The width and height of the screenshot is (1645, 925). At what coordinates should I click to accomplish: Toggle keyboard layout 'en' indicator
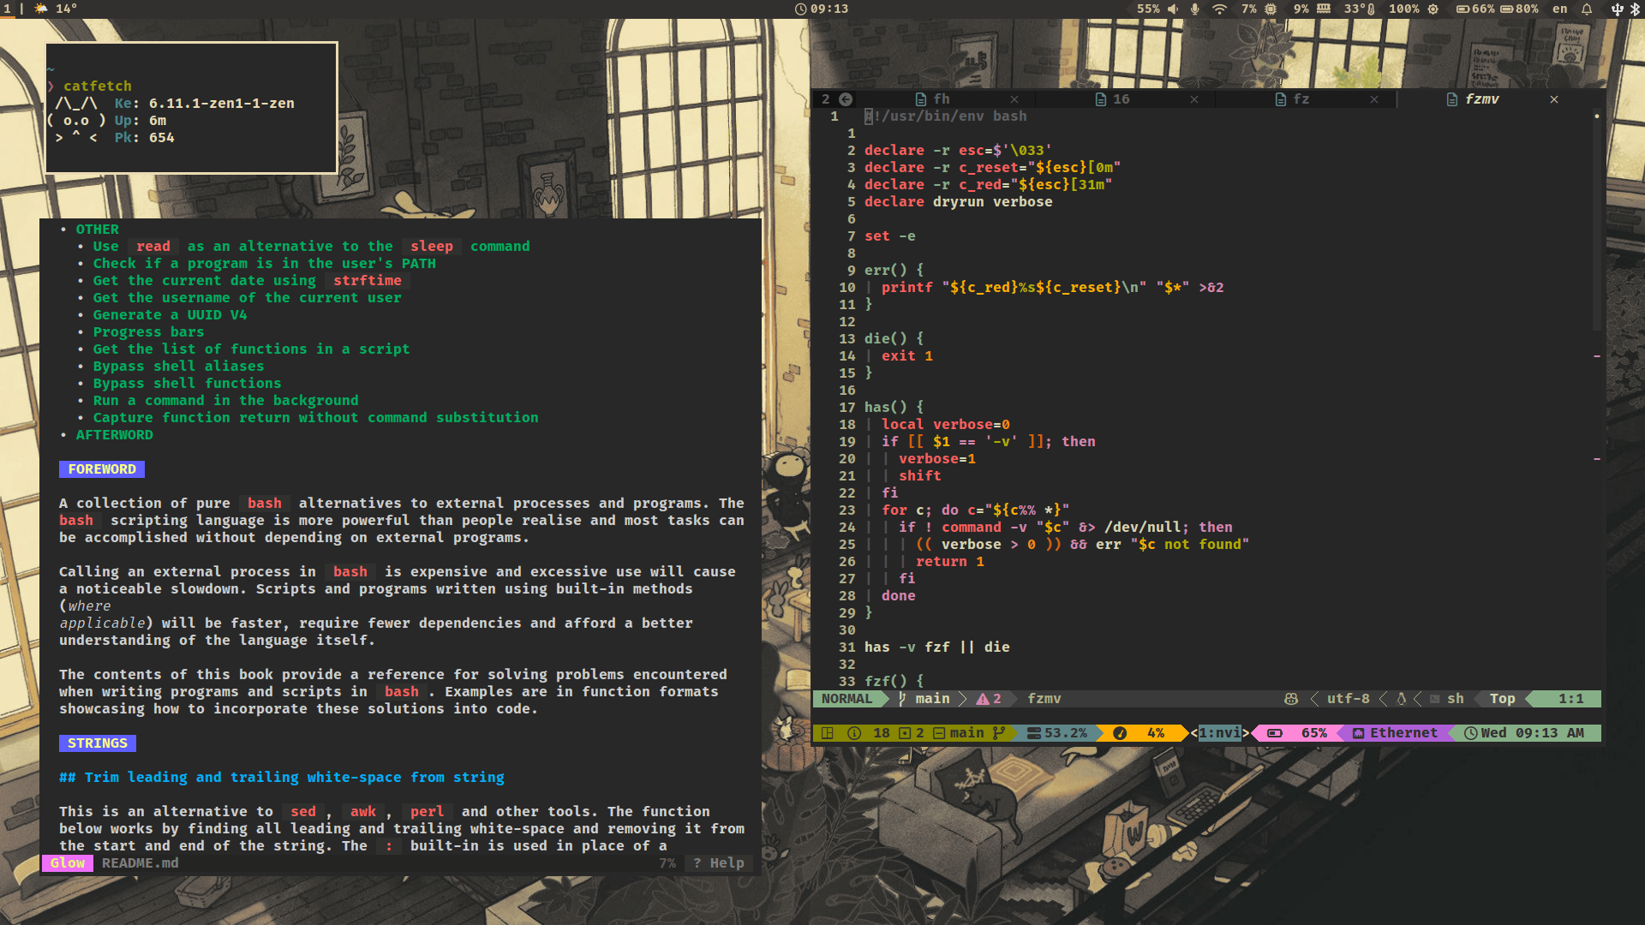pyautogui.click(x=1560, y=9)
